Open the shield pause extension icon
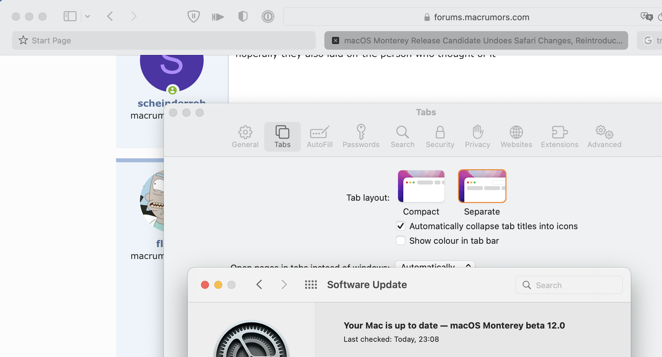Image resolution: width=662 pixels, height=357 pixels. (193, 16)
